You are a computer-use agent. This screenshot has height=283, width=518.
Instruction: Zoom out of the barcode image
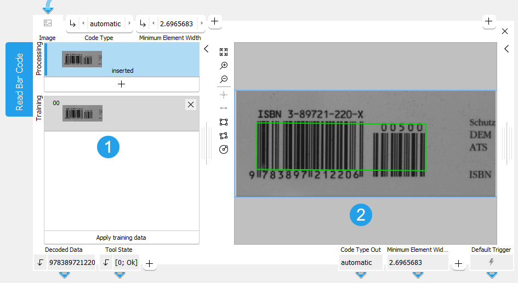pos(224,80)
